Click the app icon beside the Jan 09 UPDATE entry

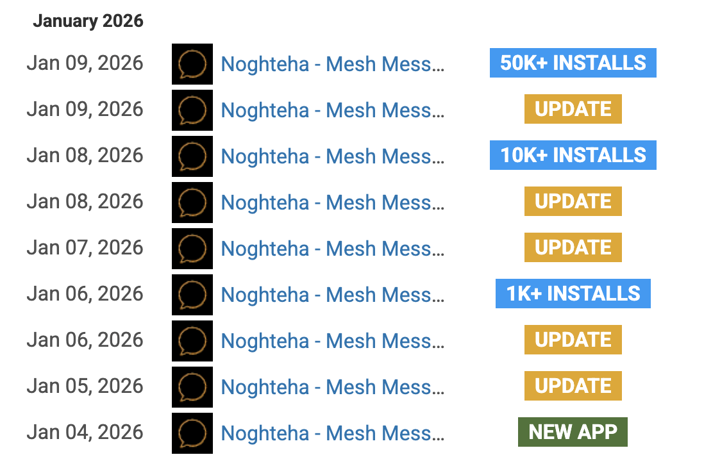point(192,110)
